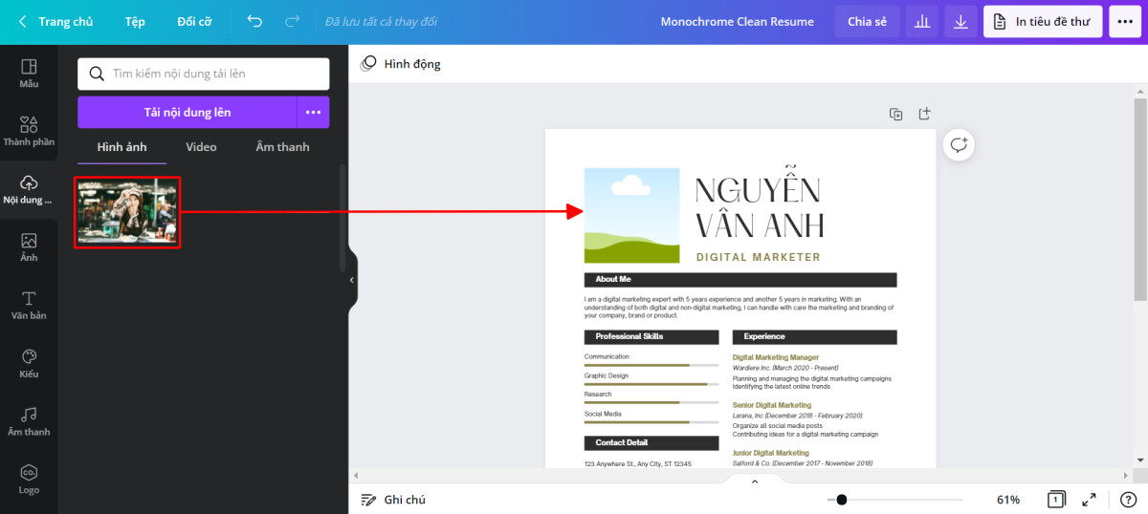Screen dimensions: 1148x514
Task: Select Junior Digital Marketing job title
Action: [x=771, y=453]
